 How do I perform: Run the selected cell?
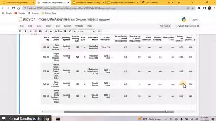coord(58,31)
